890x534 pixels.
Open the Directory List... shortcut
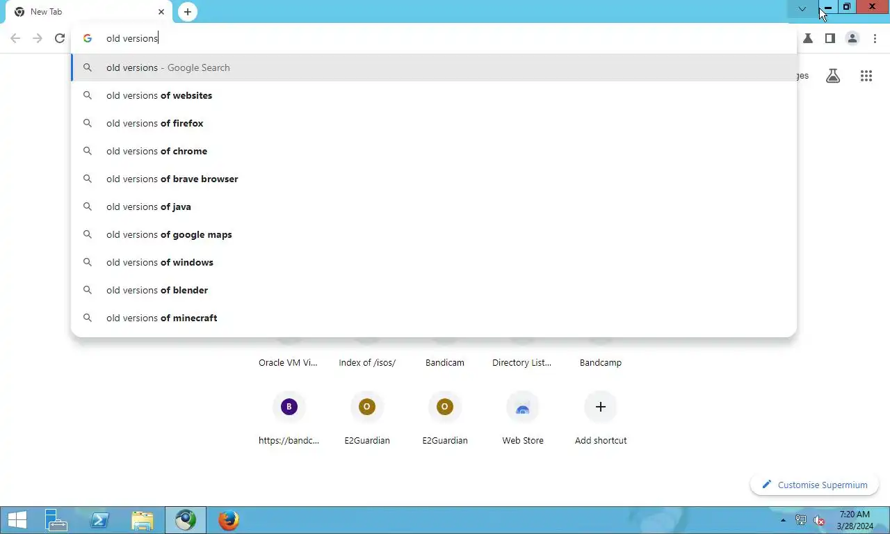[x=521, y=362]
